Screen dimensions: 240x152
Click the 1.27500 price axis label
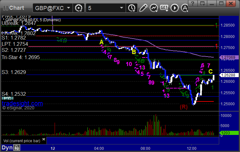click(x=228, y=48)
